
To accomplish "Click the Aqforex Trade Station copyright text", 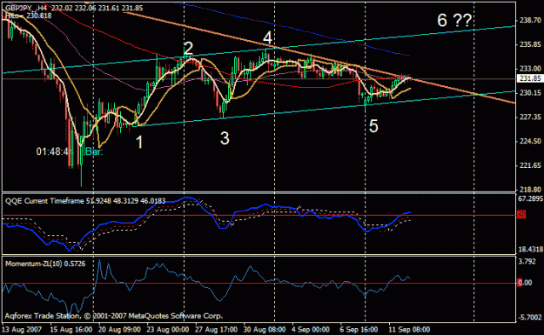I will pyautogui.click(x=113, y=316).
